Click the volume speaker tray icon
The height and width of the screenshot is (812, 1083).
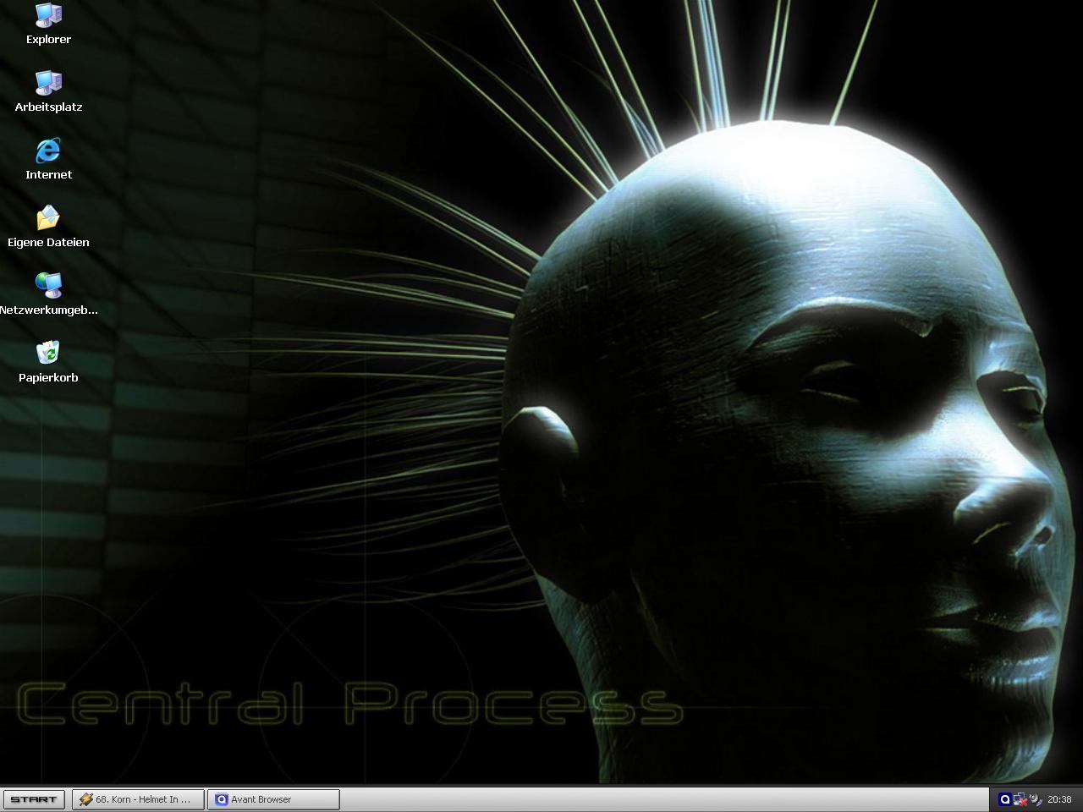point(1035,799)
